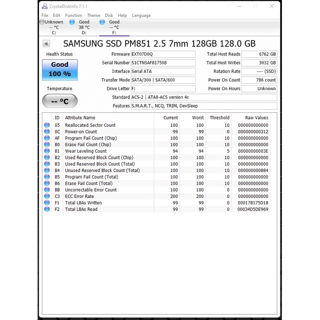Click raw value 000000000312
The height and width of the screenshot is (320, 320).
pyautogui.click(x=253, y=132)
